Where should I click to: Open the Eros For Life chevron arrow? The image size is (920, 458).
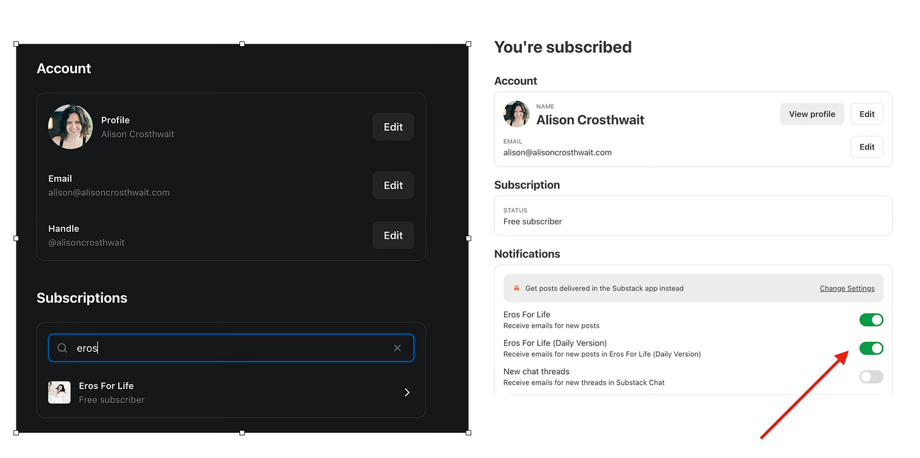pos(407,392)
